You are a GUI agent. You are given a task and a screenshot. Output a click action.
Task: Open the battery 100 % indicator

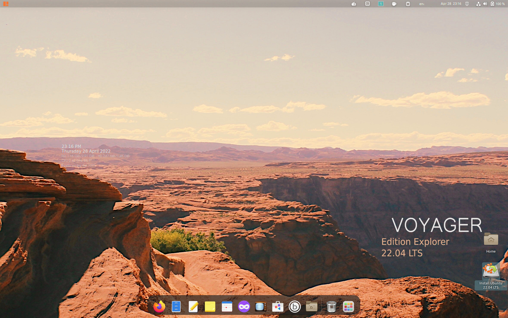click(x=497, y=4)
